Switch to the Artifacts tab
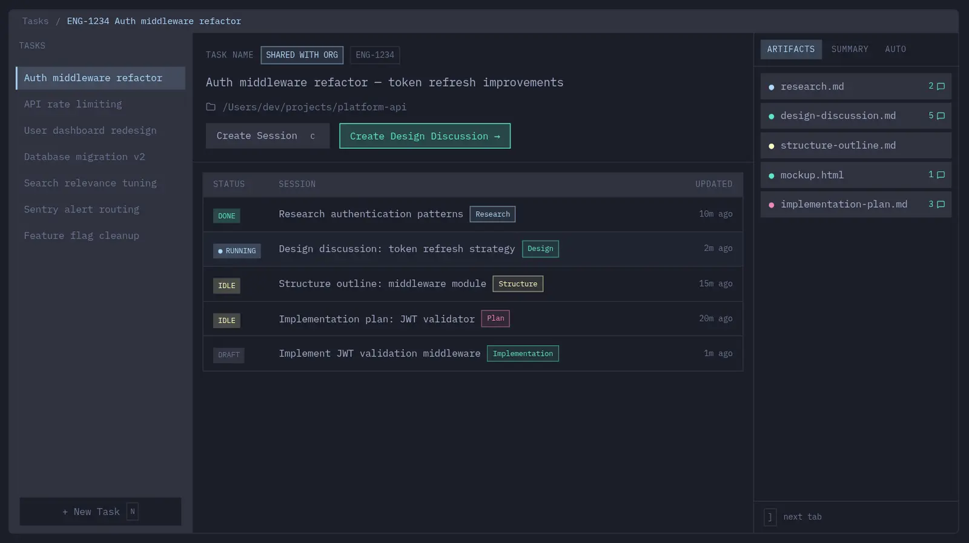The height and width of the screenshot is (543, 969). pyautogui.click(x=791, y=49)
